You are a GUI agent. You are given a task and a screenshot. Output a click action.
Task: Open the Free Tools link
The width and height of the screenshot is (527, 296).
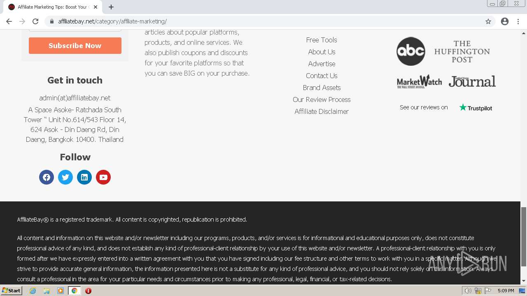pyautogui.click(x=322, y=40)
